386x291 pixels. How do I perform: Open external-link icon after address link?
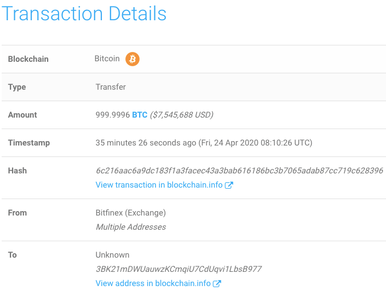(217, 283)
